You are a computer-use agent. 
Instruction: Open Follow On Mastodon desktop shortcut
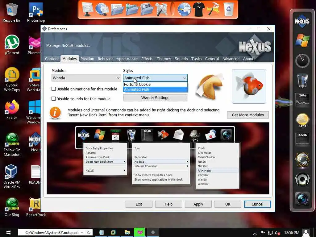12,144
